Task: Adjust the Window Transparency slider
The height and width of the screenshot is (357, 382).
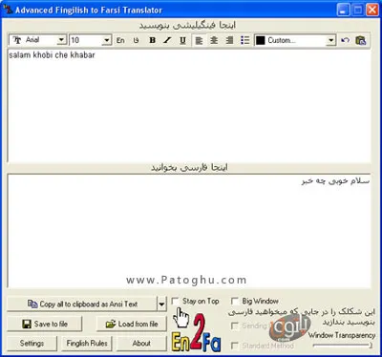Action: coord(343,345)
